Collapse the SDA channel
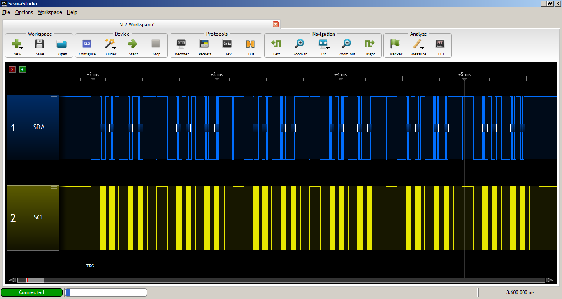Image resolution: width=562 pixels, height=299 pixels. (54, 97)
